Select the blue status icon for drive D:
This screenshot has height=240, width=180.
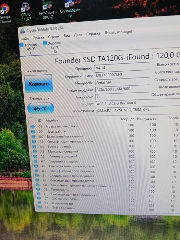[45, 43]
